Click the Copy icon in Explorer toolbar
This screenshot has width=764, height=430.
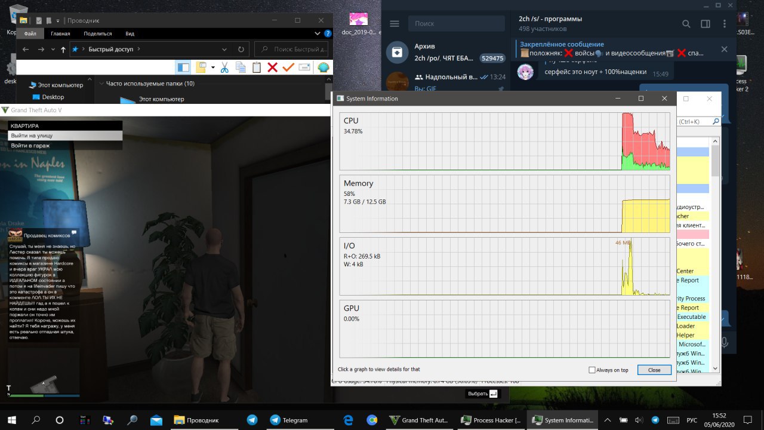[241, 67]
